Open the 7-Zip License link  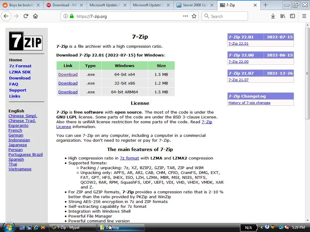coord(207,122)
